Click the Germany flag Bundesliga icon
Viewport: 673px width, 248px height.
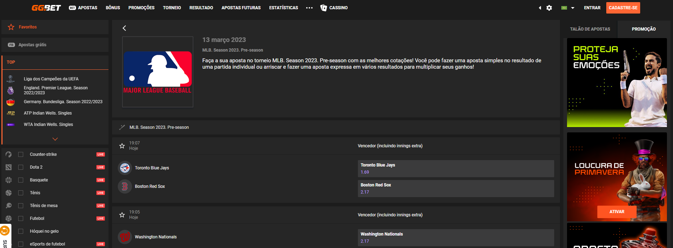tap(11, 102)
